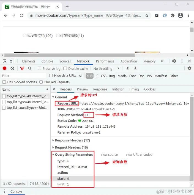The width and height of the screenshot is (194, 195).
Task: Toggle the network filter funnel
Action: [x=22, y=68]
